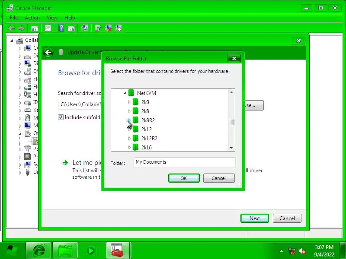Open the Action menu
The width and height of the screenshot is (346, 259).
pos(32,18)
